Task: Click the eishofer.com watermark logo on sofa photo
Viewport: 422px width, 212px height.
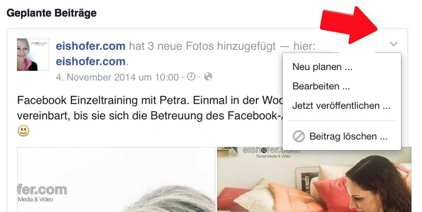Action: point(271,152)
